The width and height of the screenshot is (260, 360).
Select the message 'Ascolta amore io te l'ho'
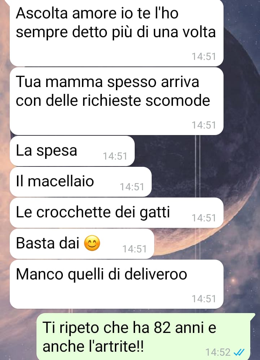coord(116,32)
